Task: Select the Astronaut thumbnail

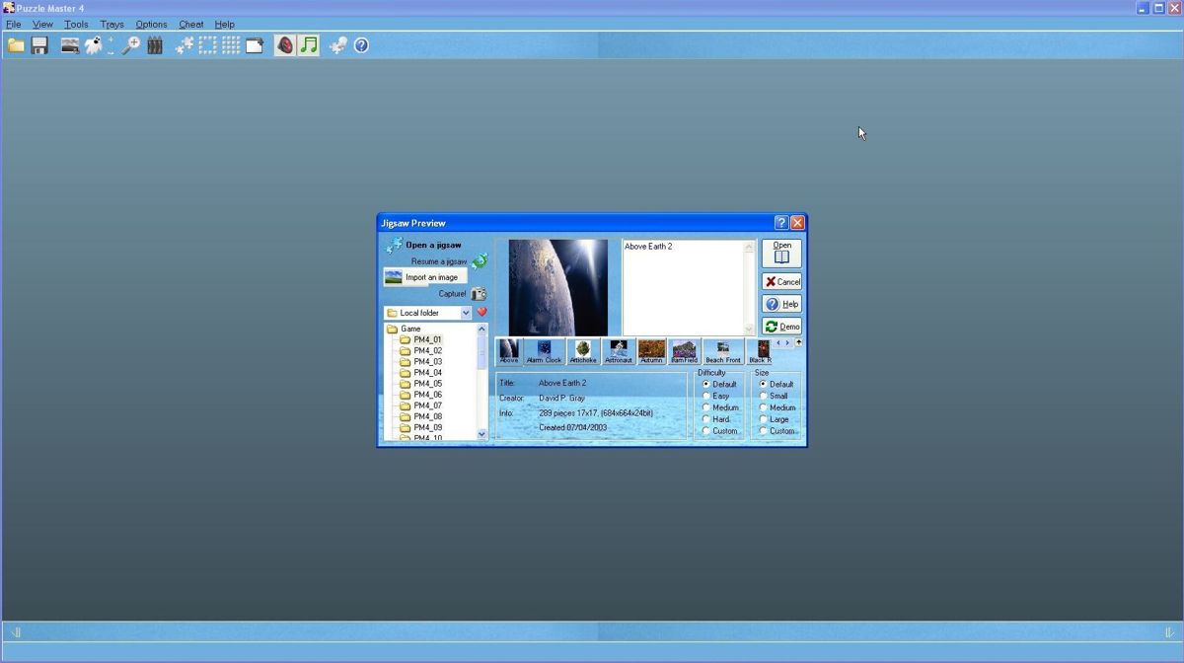Action: tap(619, 352)
